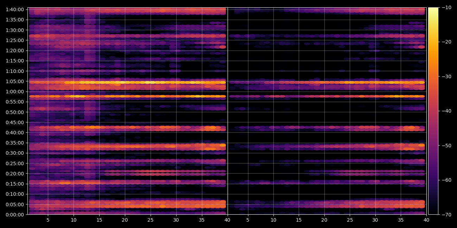457x228 pixels.
Task: Click the left spectrogram heatmap panel
Action: point(127,111)
